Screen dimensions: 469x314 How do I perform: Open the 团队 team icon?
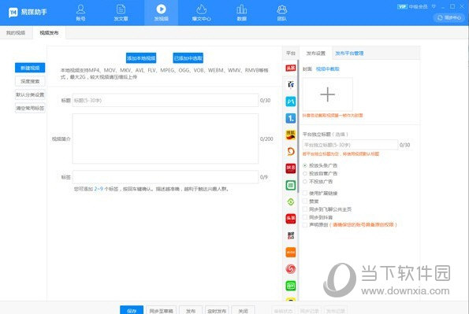[281, 13]
